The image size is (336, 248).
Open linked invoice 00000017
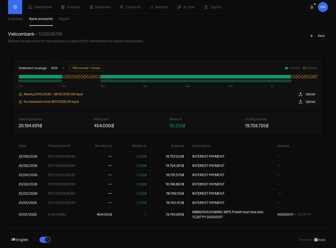[285, 214]
